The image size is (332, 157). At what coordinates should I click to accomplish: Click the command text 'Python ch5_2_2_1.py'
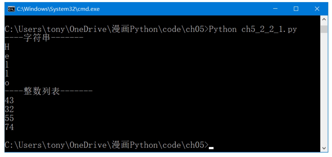(x=253, y=29)
